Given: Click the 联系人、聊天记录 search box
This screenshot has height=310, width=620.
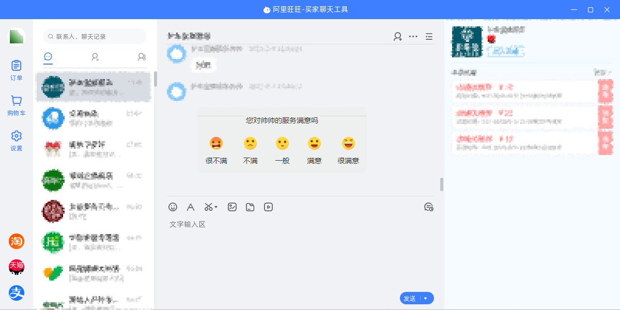Looking at the screenshot, I should tap(96, 37).
